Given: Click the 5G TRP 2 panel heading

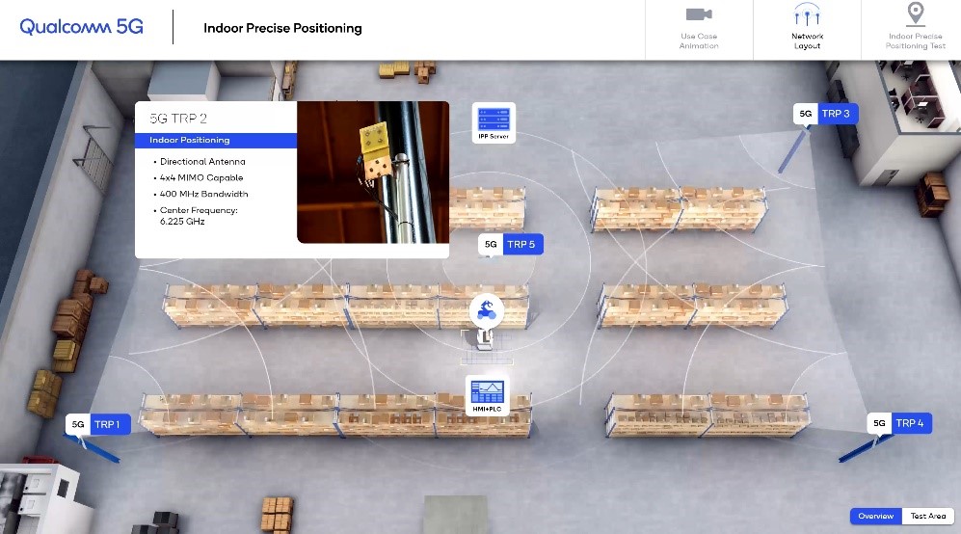Looking at the screenshot, I should point(177,119).
